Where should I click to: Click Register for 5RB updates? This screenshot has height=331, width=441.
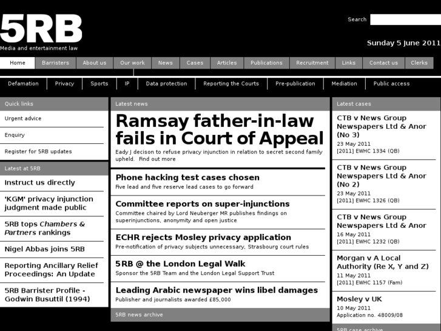click(x=38, y=152)
